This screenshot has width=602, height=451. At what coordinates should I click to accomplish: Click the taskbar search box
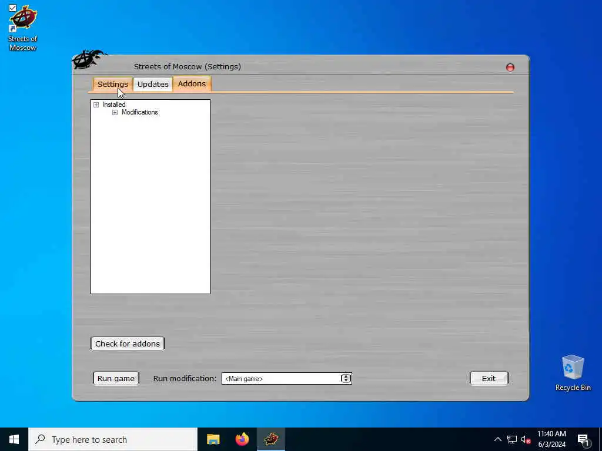(x=113, y=439)
